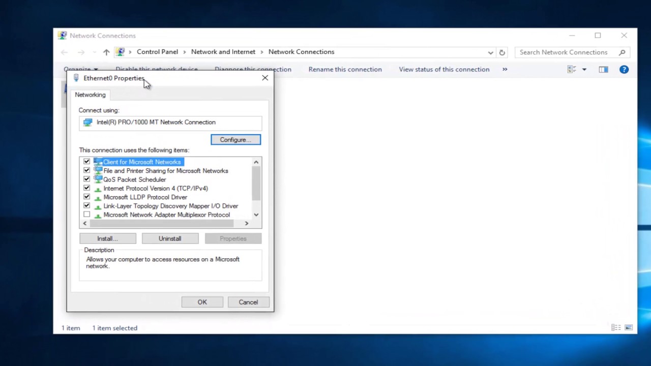Click the Internet Protocol Version 4 icon
The height and width of the screenshot is (366, 651).
point(98,189)
